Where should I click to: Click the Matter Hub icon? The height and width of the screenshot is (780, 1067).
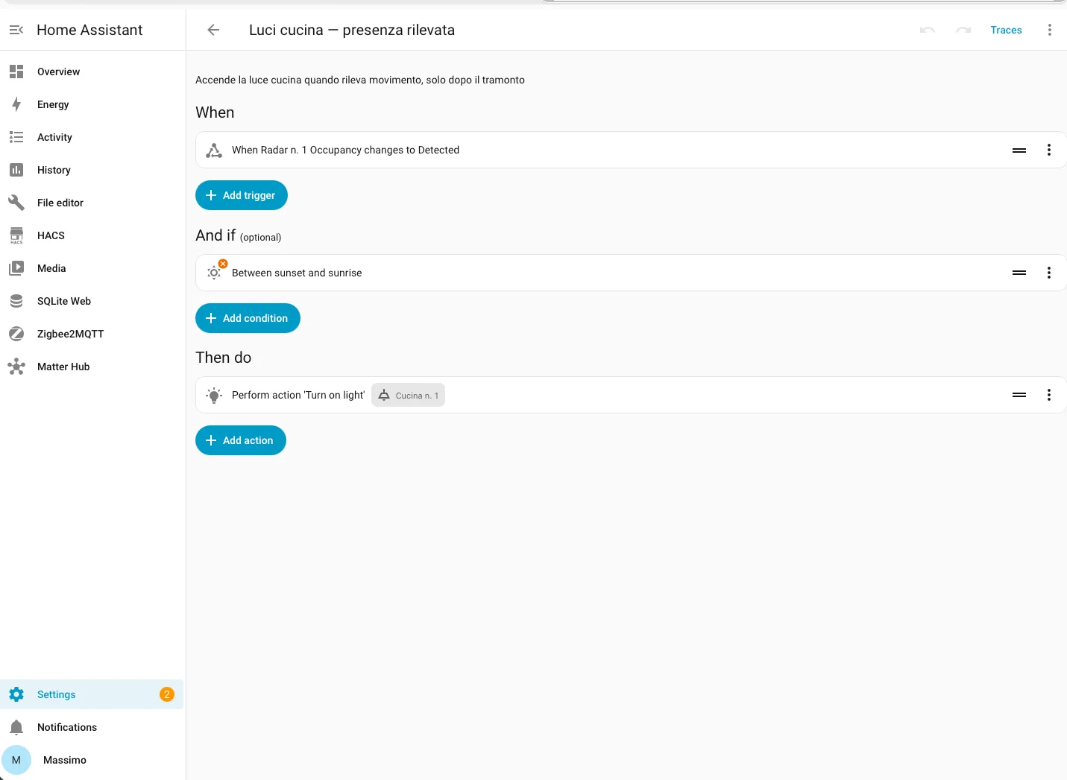[x=16, y=367]
